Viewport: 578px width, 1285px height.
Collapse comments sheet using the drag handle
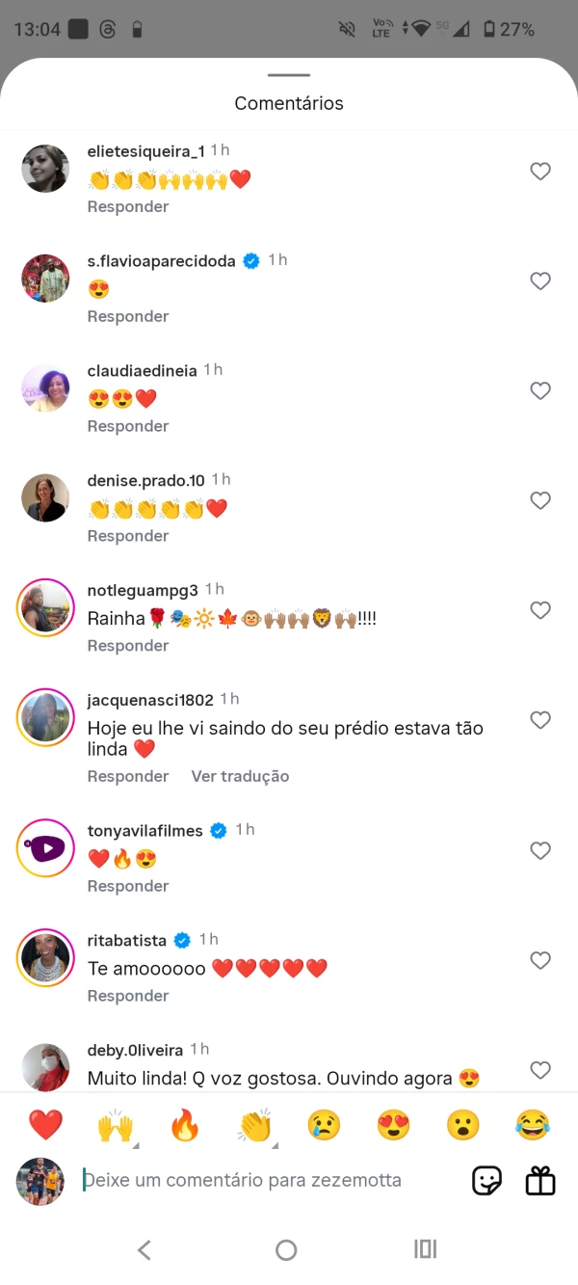[x=289, y=75]
